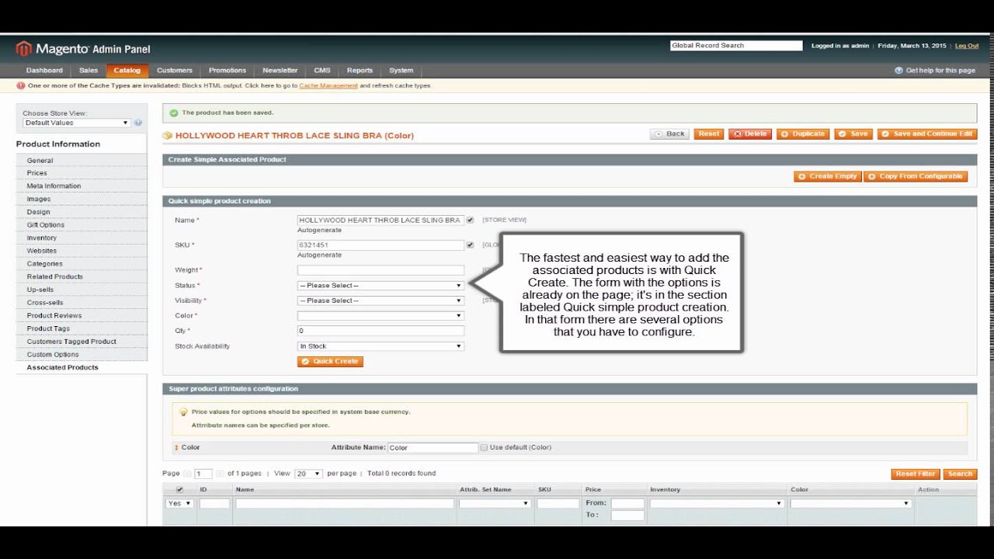Switch to the Meta Information tab
The height and width of the screenshot is (559, 994).
82,186
